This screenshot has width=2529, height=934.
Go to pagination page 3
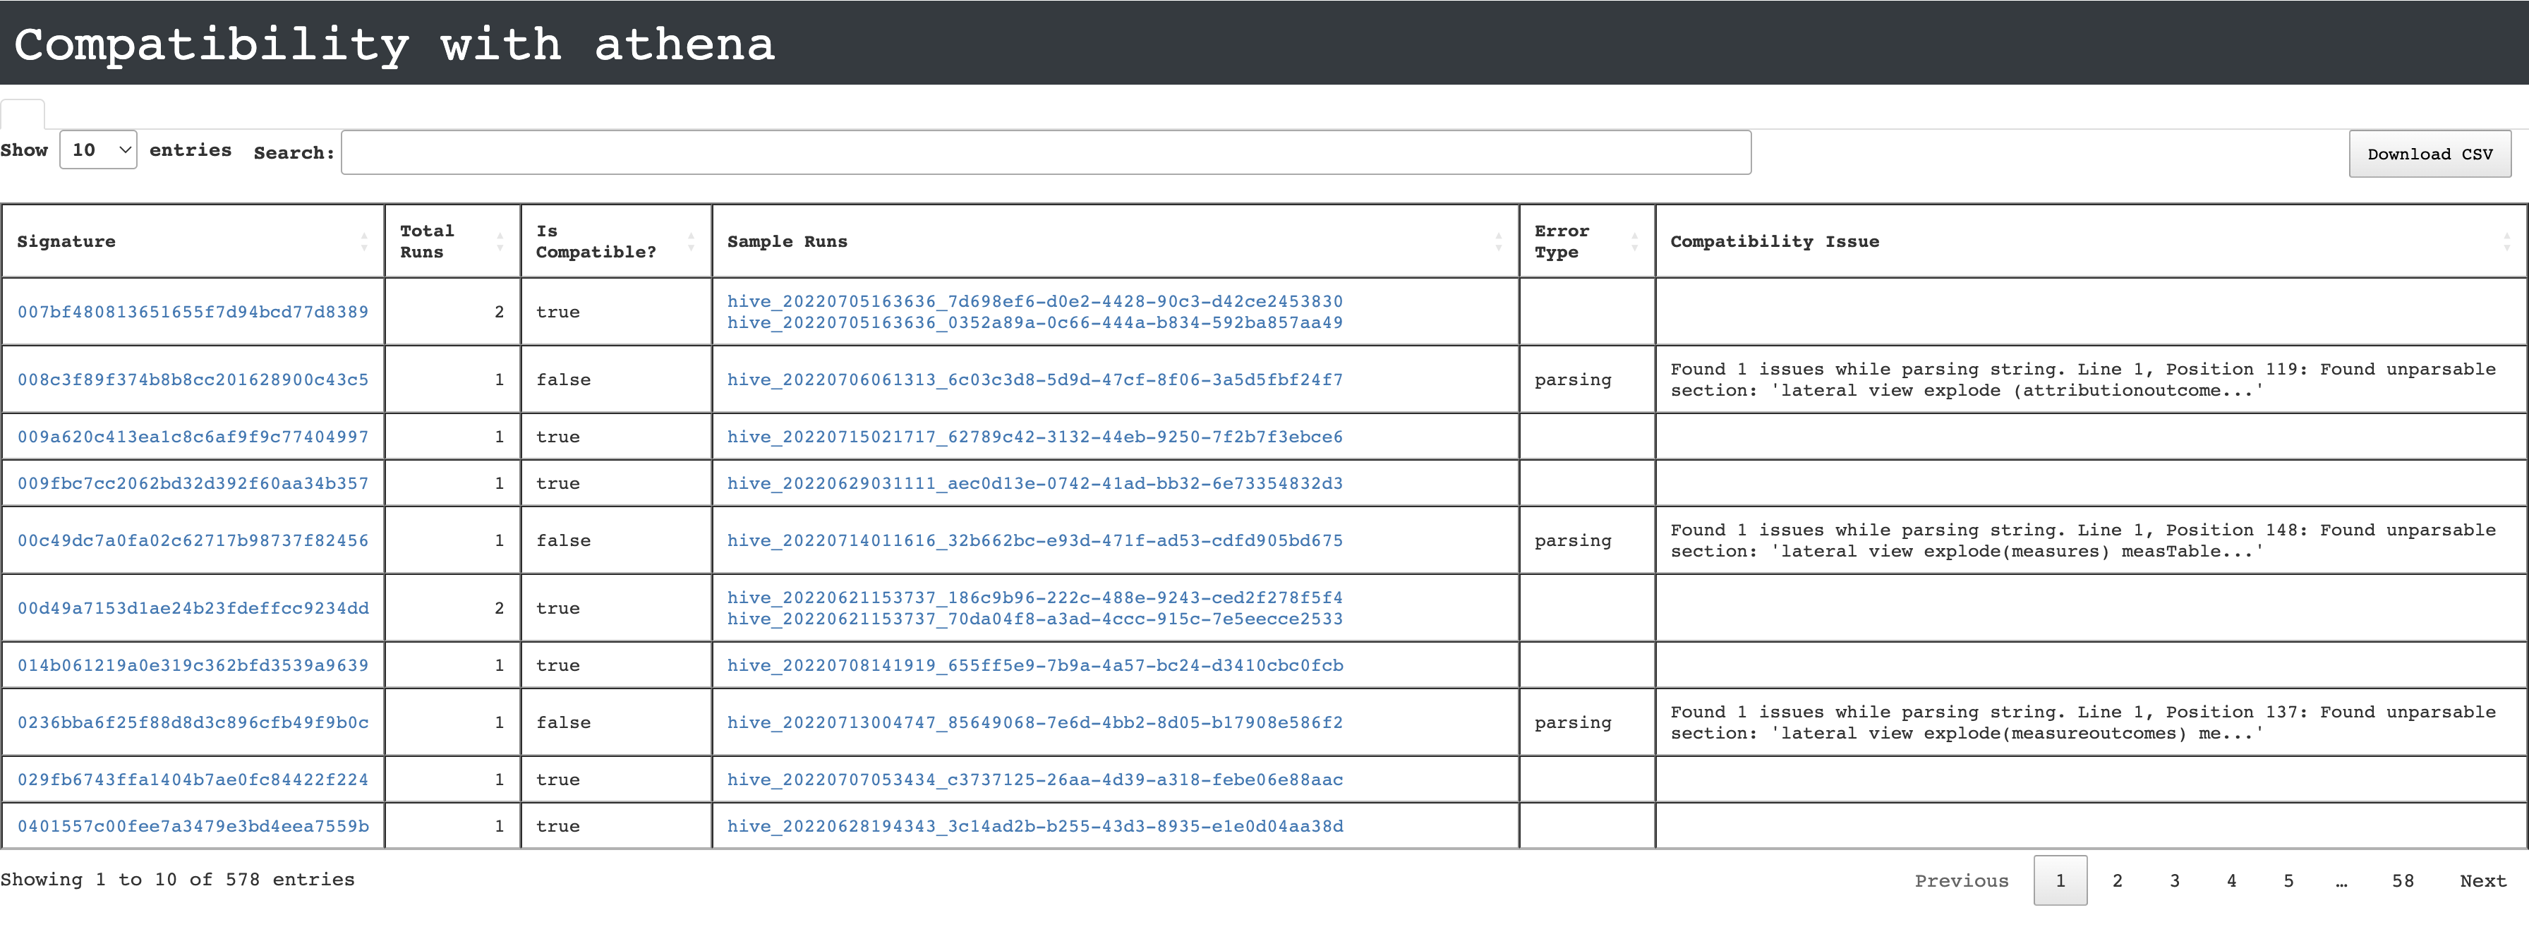2173,881
